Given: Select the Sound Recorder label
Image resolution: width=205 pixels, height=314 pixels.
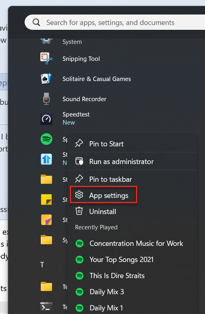Looking at the screenshot, I should (x=84, y=99).
